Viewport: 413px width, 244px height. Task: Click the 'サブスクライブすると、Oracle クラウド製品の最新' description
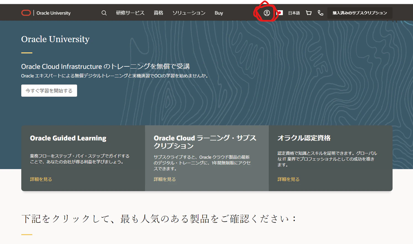pyautogui.click(x=202, y=163)
